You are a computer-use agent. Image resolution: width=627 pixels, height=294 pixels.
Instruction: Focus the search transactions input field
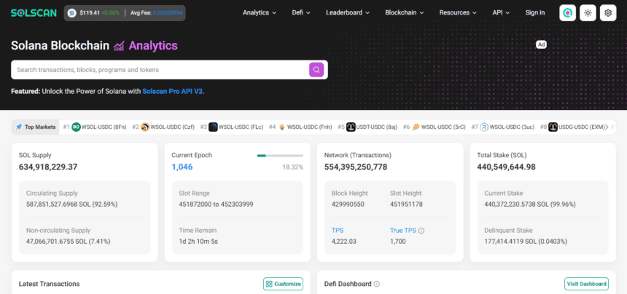click(160, 70)
